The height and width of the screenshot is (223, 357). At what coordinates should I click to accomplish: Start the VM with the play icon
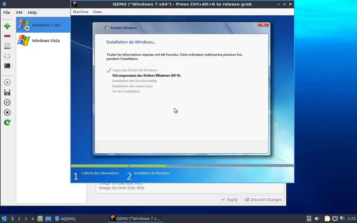[7, 82]
